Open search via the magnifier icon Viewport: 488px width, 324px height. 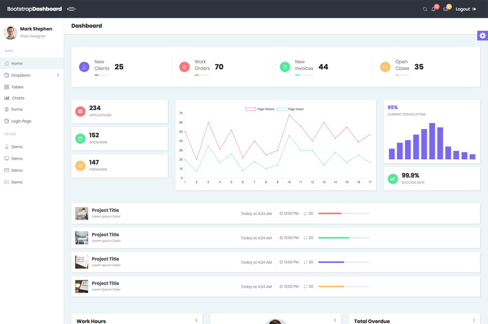coord(425,9)
